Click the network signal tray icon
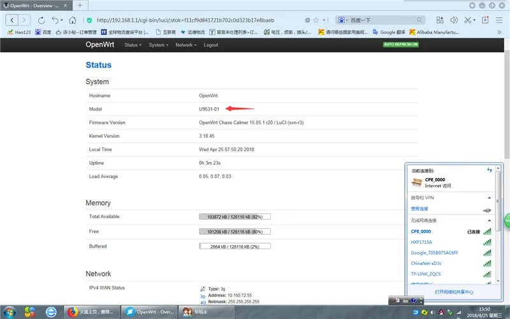 (458, 313)
